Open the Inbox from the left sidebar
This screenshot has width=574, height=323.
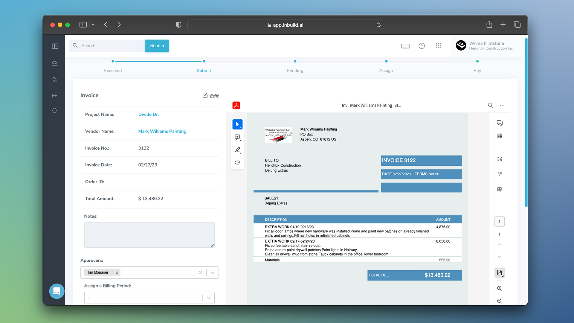pos(55,64)
